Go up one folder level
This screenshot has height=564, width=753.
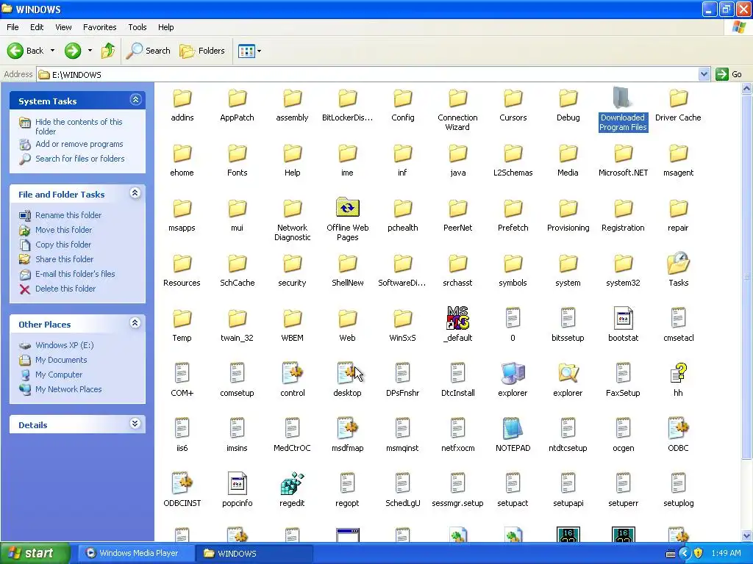click(x=108, y=51)
